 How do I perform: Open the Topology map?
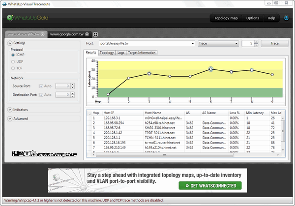(x=226, y=18)
